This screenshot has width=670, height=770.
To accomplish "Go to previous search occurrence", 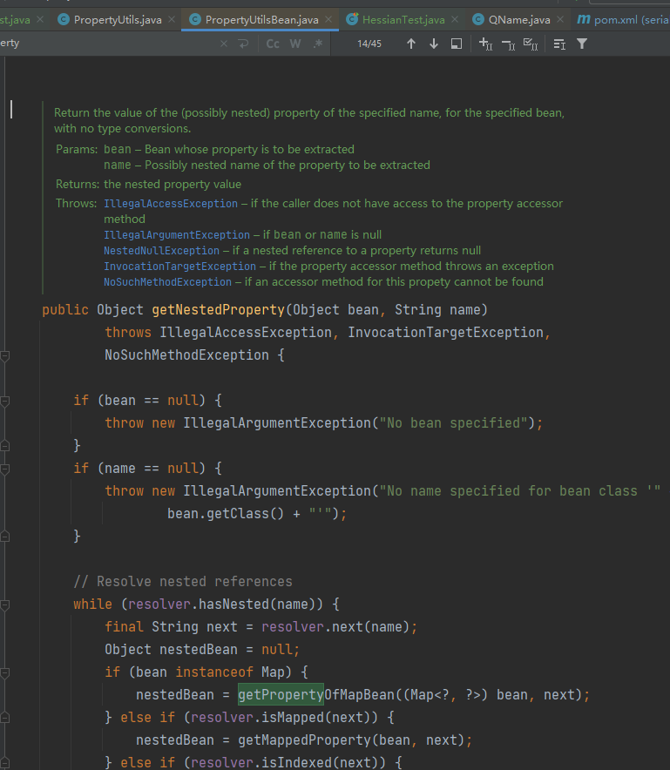I will 411,44.
